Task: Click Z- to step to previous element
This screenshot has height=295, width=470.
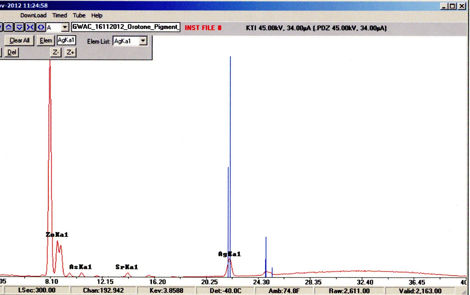Action: point(55,52)
